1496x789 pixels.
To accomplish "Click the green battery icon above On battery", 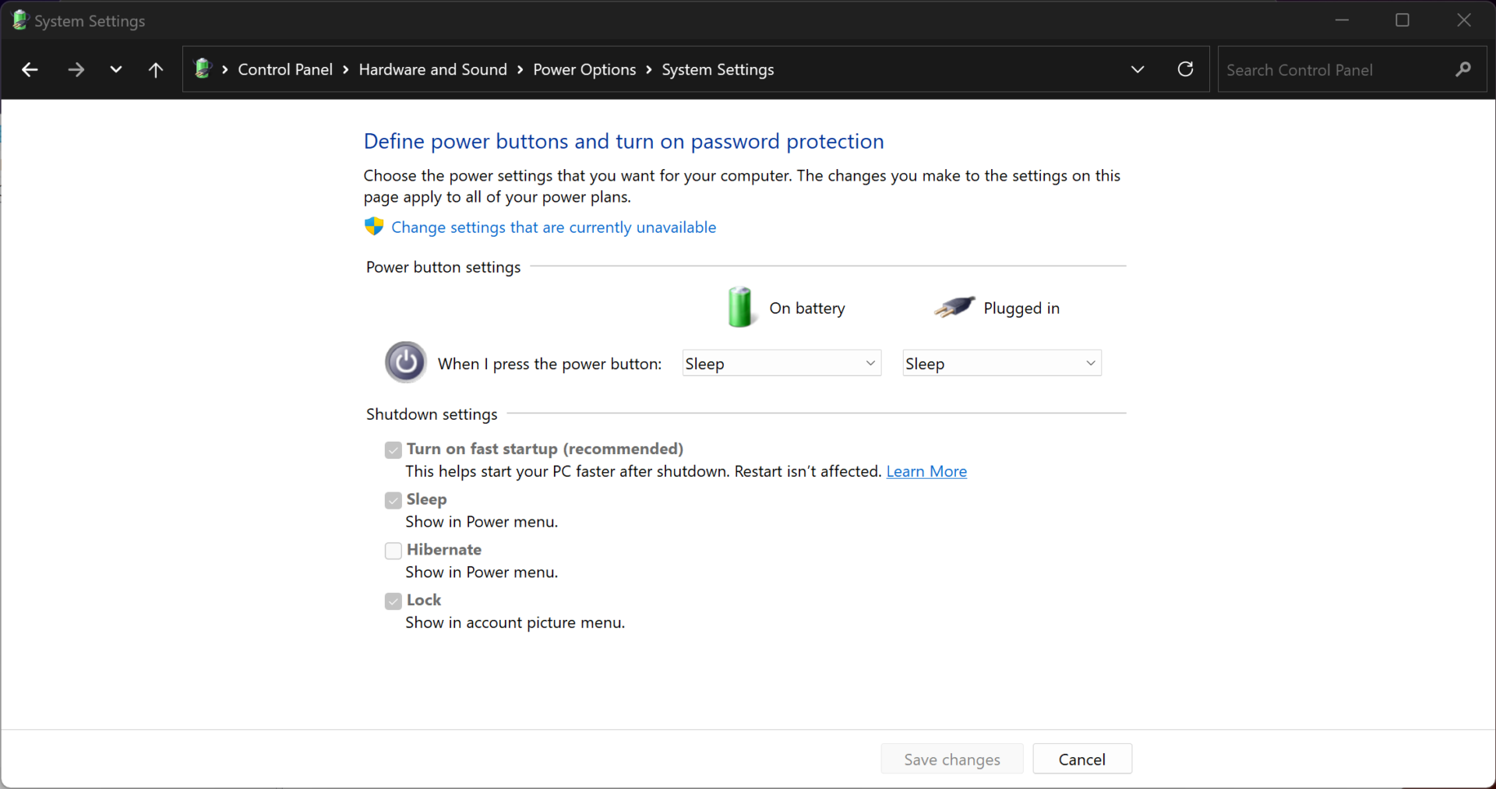I will coord(739,307).
